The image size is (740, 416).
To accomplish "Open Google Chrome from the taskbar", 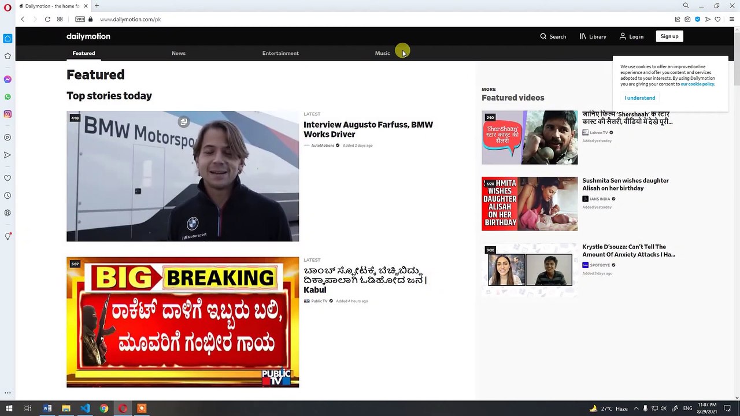I will click(104, 408).
